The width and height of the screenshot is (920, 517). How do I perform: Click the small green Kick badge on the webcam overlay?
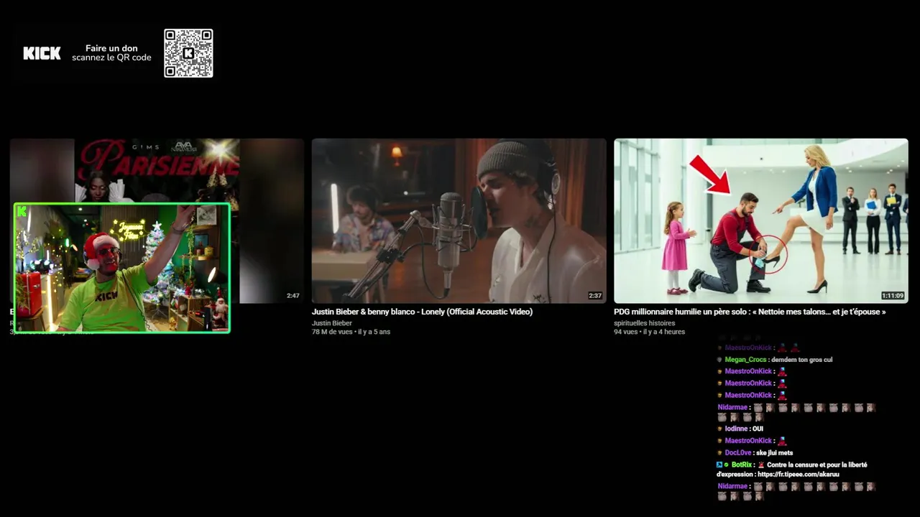pos(22,211)
